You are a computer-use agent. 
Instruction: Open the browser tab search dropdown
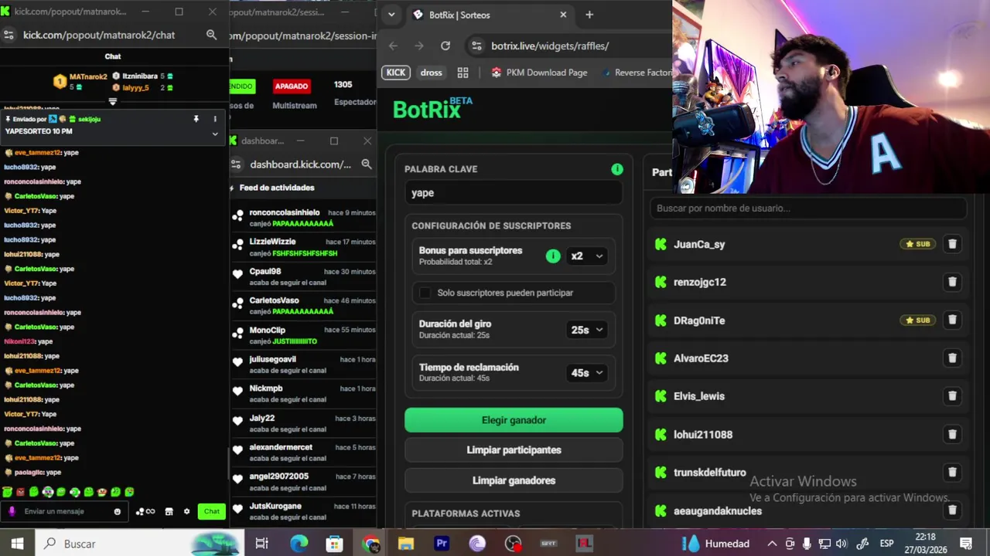[391, 15]
